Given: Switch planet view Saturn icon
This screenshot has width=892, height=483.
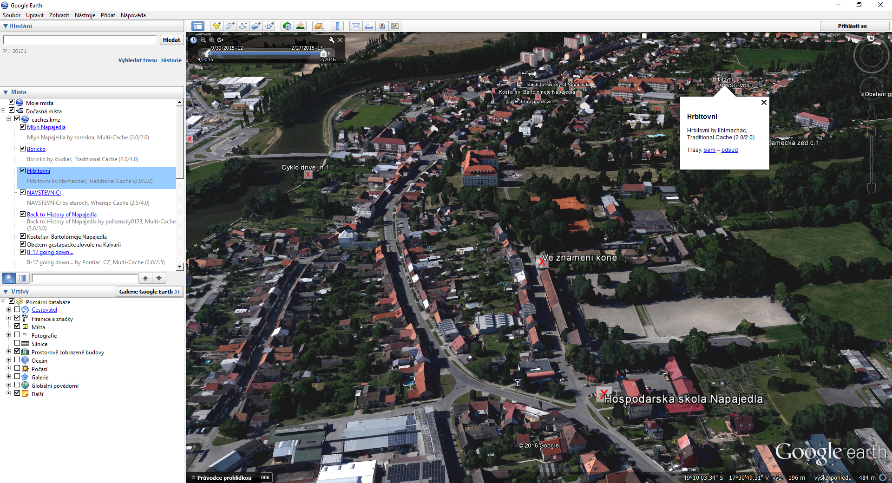Looking at the screenshot, I should click(319, 26).
